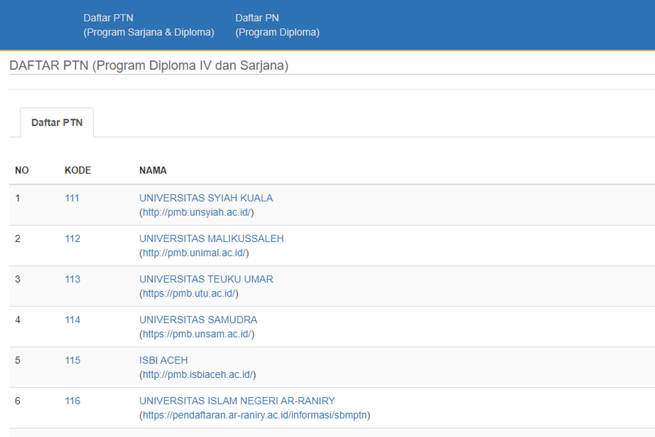Open the UNIVERSITAS SAMUDRA link

tap(198, 320)
